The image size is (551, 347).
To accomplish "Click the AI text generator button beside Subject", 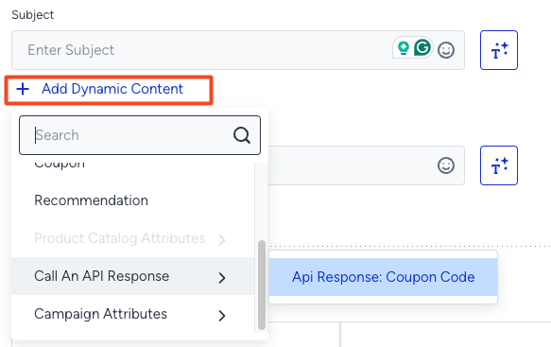I will point(499,50).
